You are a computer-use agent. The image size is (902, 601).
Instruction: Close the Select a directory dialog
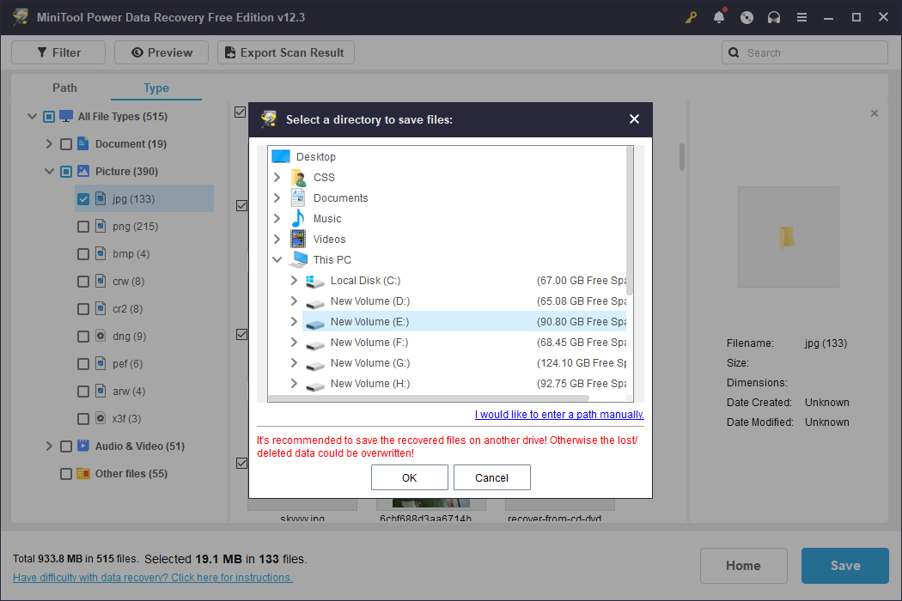[635, 119]
